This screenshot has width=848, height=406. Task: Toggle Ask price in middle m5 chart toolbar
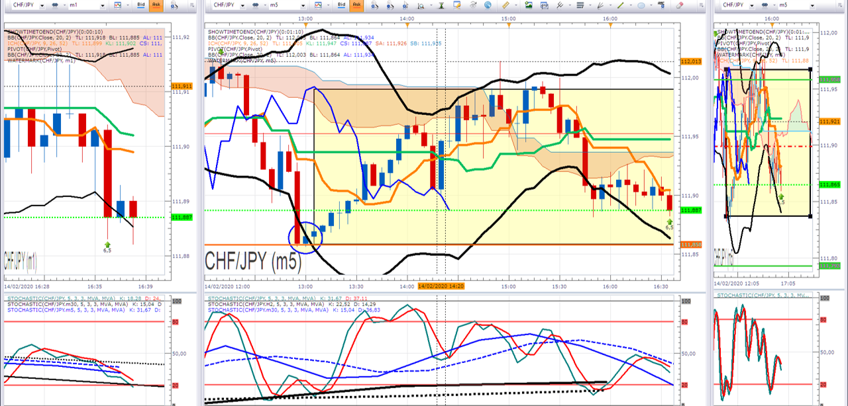356,5
